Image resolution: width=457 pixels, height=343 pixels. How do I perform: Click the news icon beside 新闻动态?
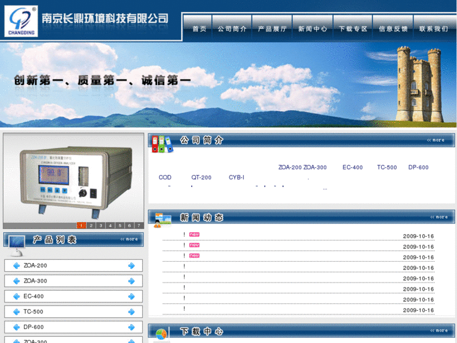point(163,220)
